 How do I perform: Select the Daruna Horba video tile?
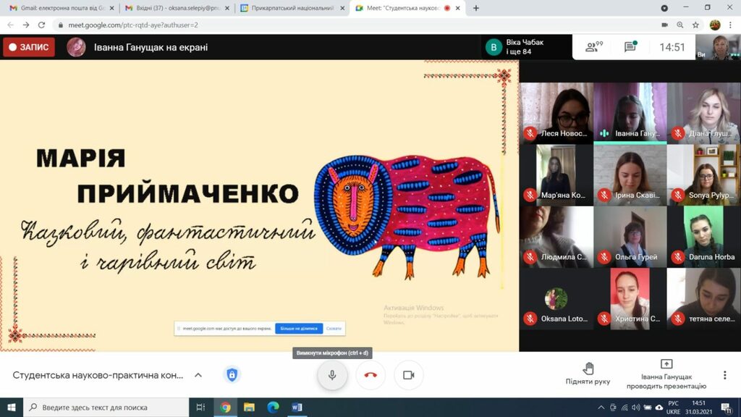703,237
